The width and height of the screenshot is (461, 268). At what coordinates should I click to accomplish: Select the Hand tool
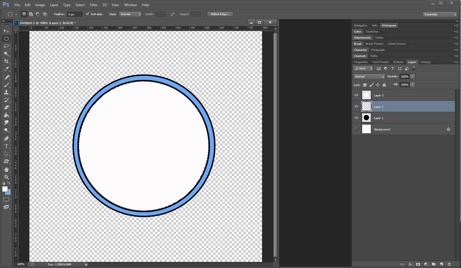pyautogui.click(x=6, y=170)
